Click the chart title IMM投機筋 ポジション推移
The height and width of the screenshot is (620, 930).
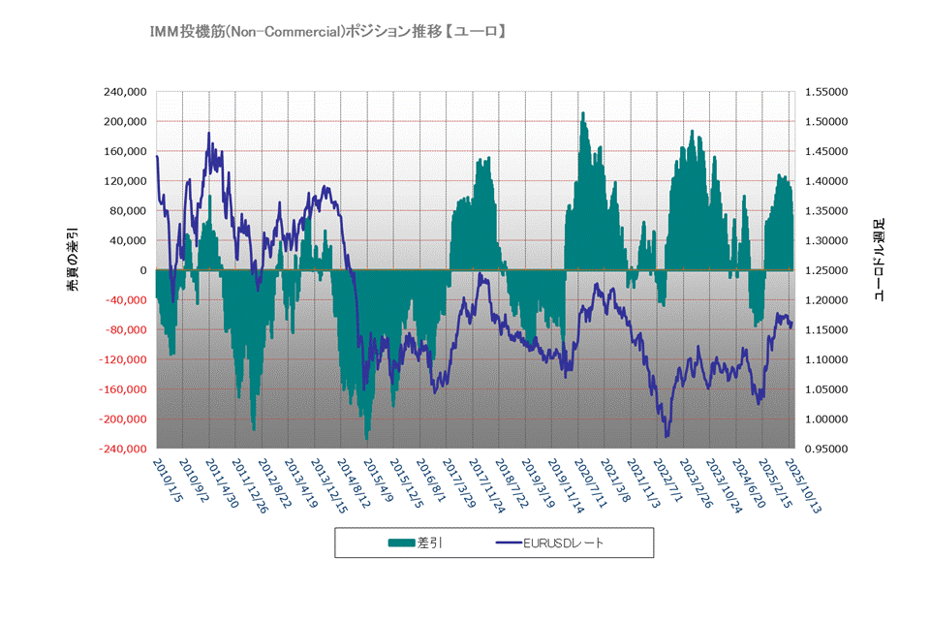[x=326, y=33]
